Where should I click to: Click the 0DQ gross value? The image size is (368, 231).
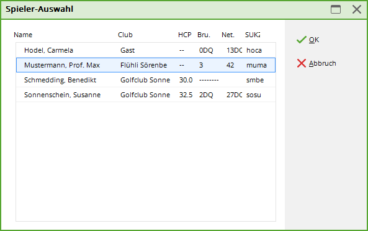(x=206, y=50)
